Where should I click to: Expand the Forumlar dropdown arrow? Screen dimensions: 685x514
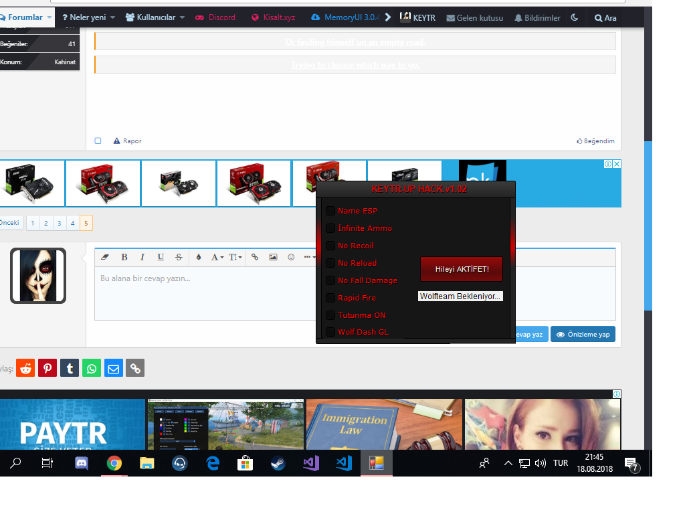pyautogui.click(x=50, y=17)
